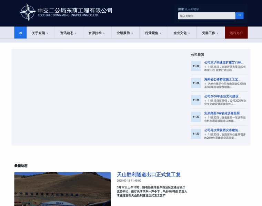
Task: Open the 业绩展示 menu
Action: point(125,33)
